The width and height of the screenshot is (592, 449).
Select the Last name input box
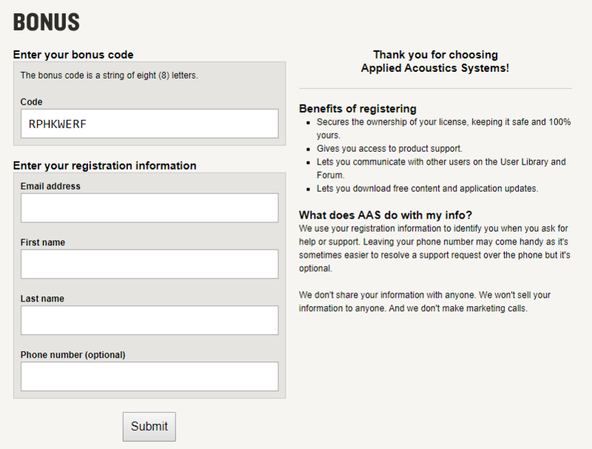(x=149, y=320)
